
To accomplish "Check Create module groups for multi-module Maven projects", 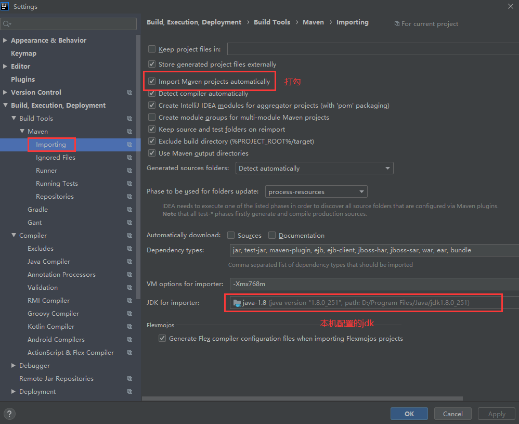I will (x=152, y=117).
